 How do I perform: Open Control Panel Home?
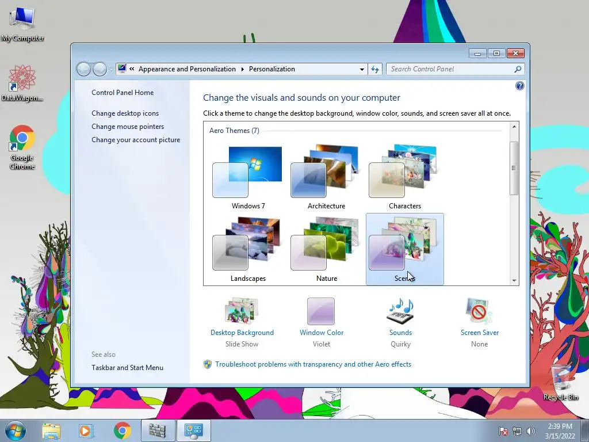click(x=123, y=93)
